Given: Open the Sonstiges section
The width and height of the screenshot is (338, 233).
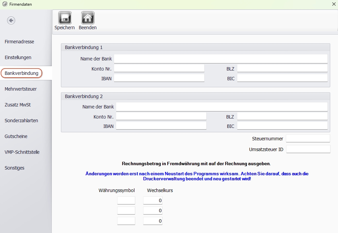Looking at the screenshot, I should 14,168.
